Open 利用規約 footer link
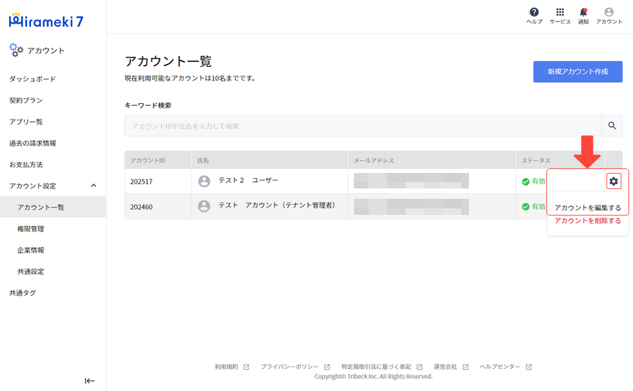633x391 pixels. [x=226, y=367]
